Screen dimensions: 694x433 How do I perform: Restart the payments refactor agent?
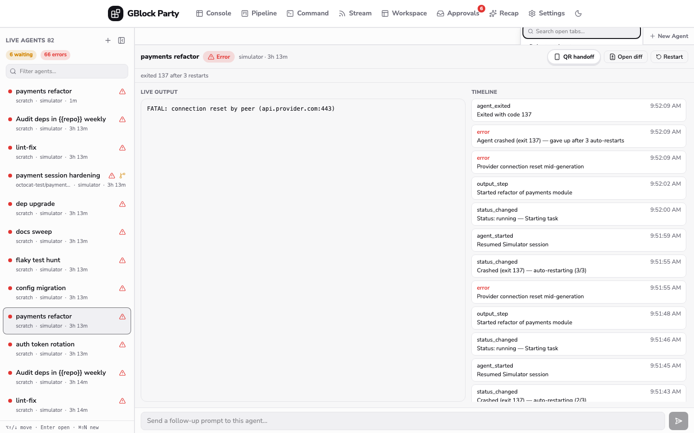pos(669,57)
